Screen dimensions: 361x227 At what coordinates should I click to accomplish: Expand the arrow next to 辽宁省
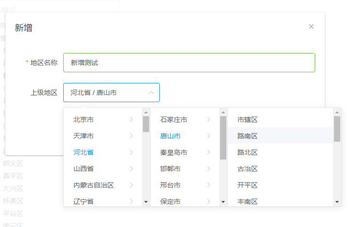pyautogui.click(x=131, y=201)
